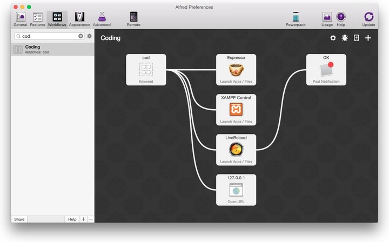
Task: Select the cod Keyword node
Action: [146, 70]
